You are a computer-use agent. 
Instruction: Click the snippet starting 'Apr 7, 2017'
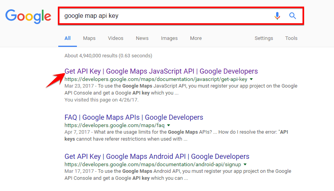[176, 136]
